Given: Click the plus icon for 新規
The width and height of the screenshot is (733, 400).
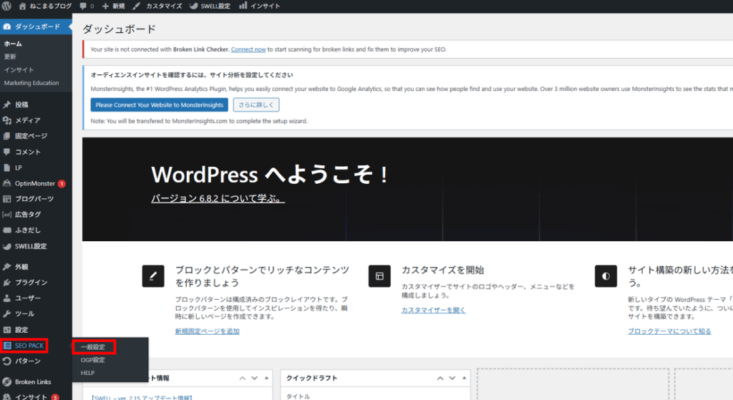Looking at the screenshot, I should [105, 6].
